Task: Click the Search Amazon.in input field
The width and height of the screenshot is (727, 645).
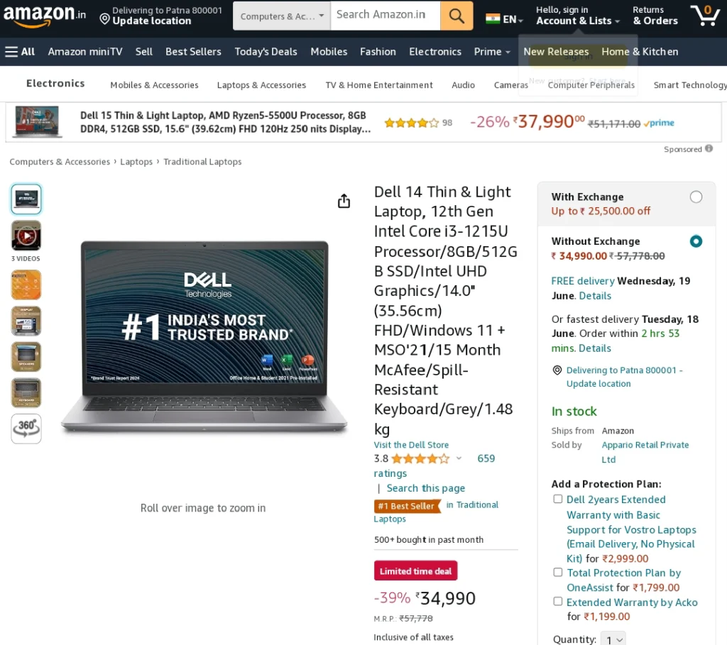Action: [x=386, y=16]
